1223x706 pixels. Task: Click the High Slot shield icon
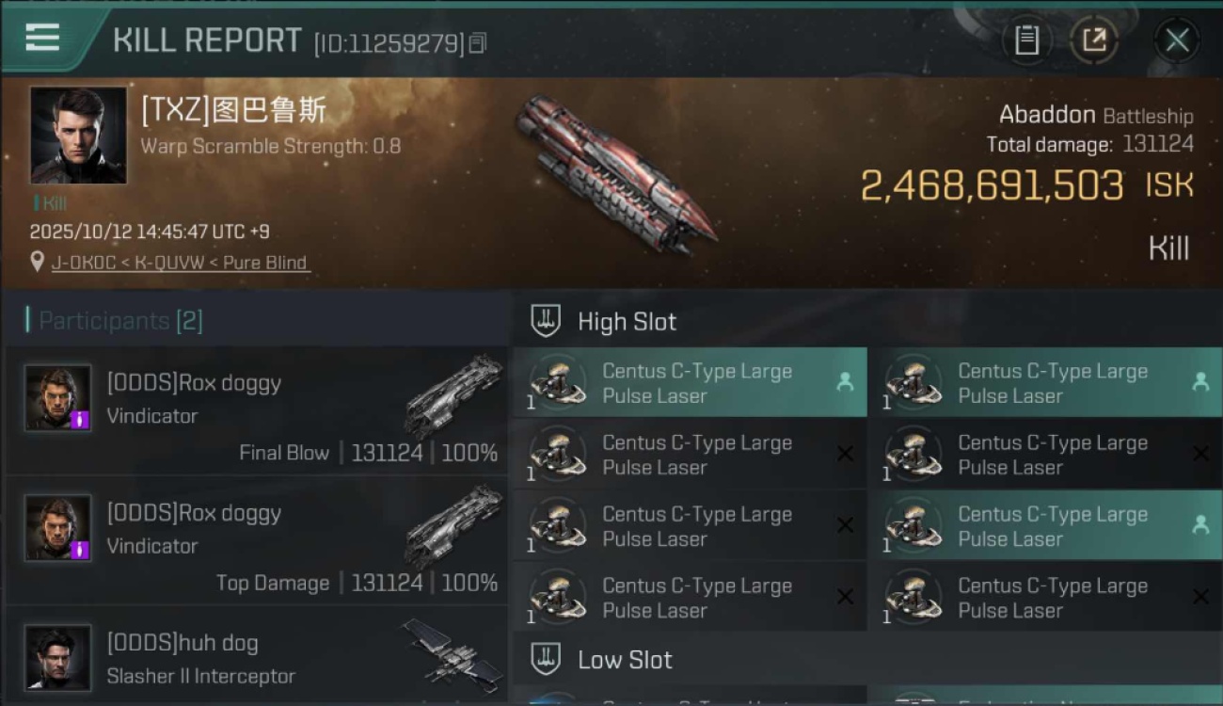(x=546, y=321)
